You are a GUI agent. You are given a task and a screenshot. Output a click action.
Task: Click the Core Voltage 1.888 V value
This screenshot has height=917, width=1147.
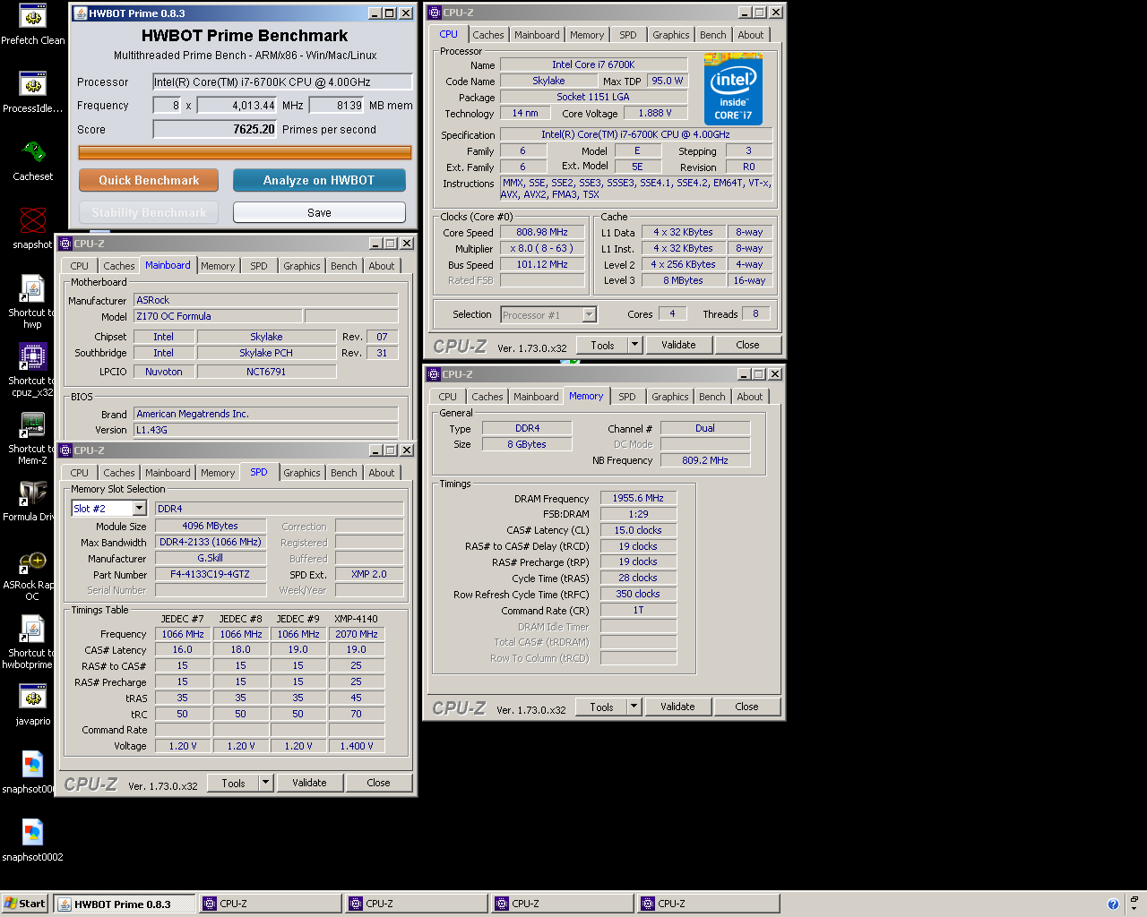click(x=655, y=113)
